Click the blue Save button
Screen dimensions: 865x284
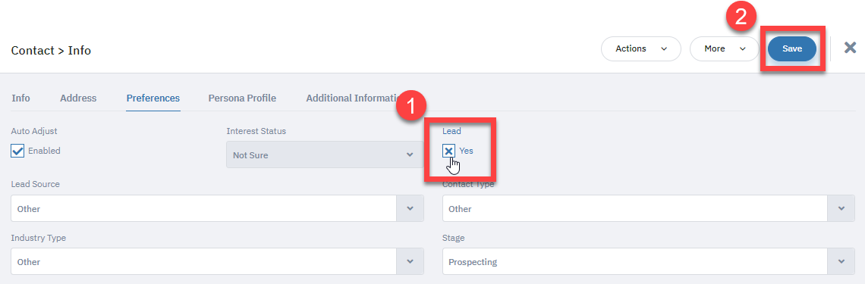tap(792, 49)
